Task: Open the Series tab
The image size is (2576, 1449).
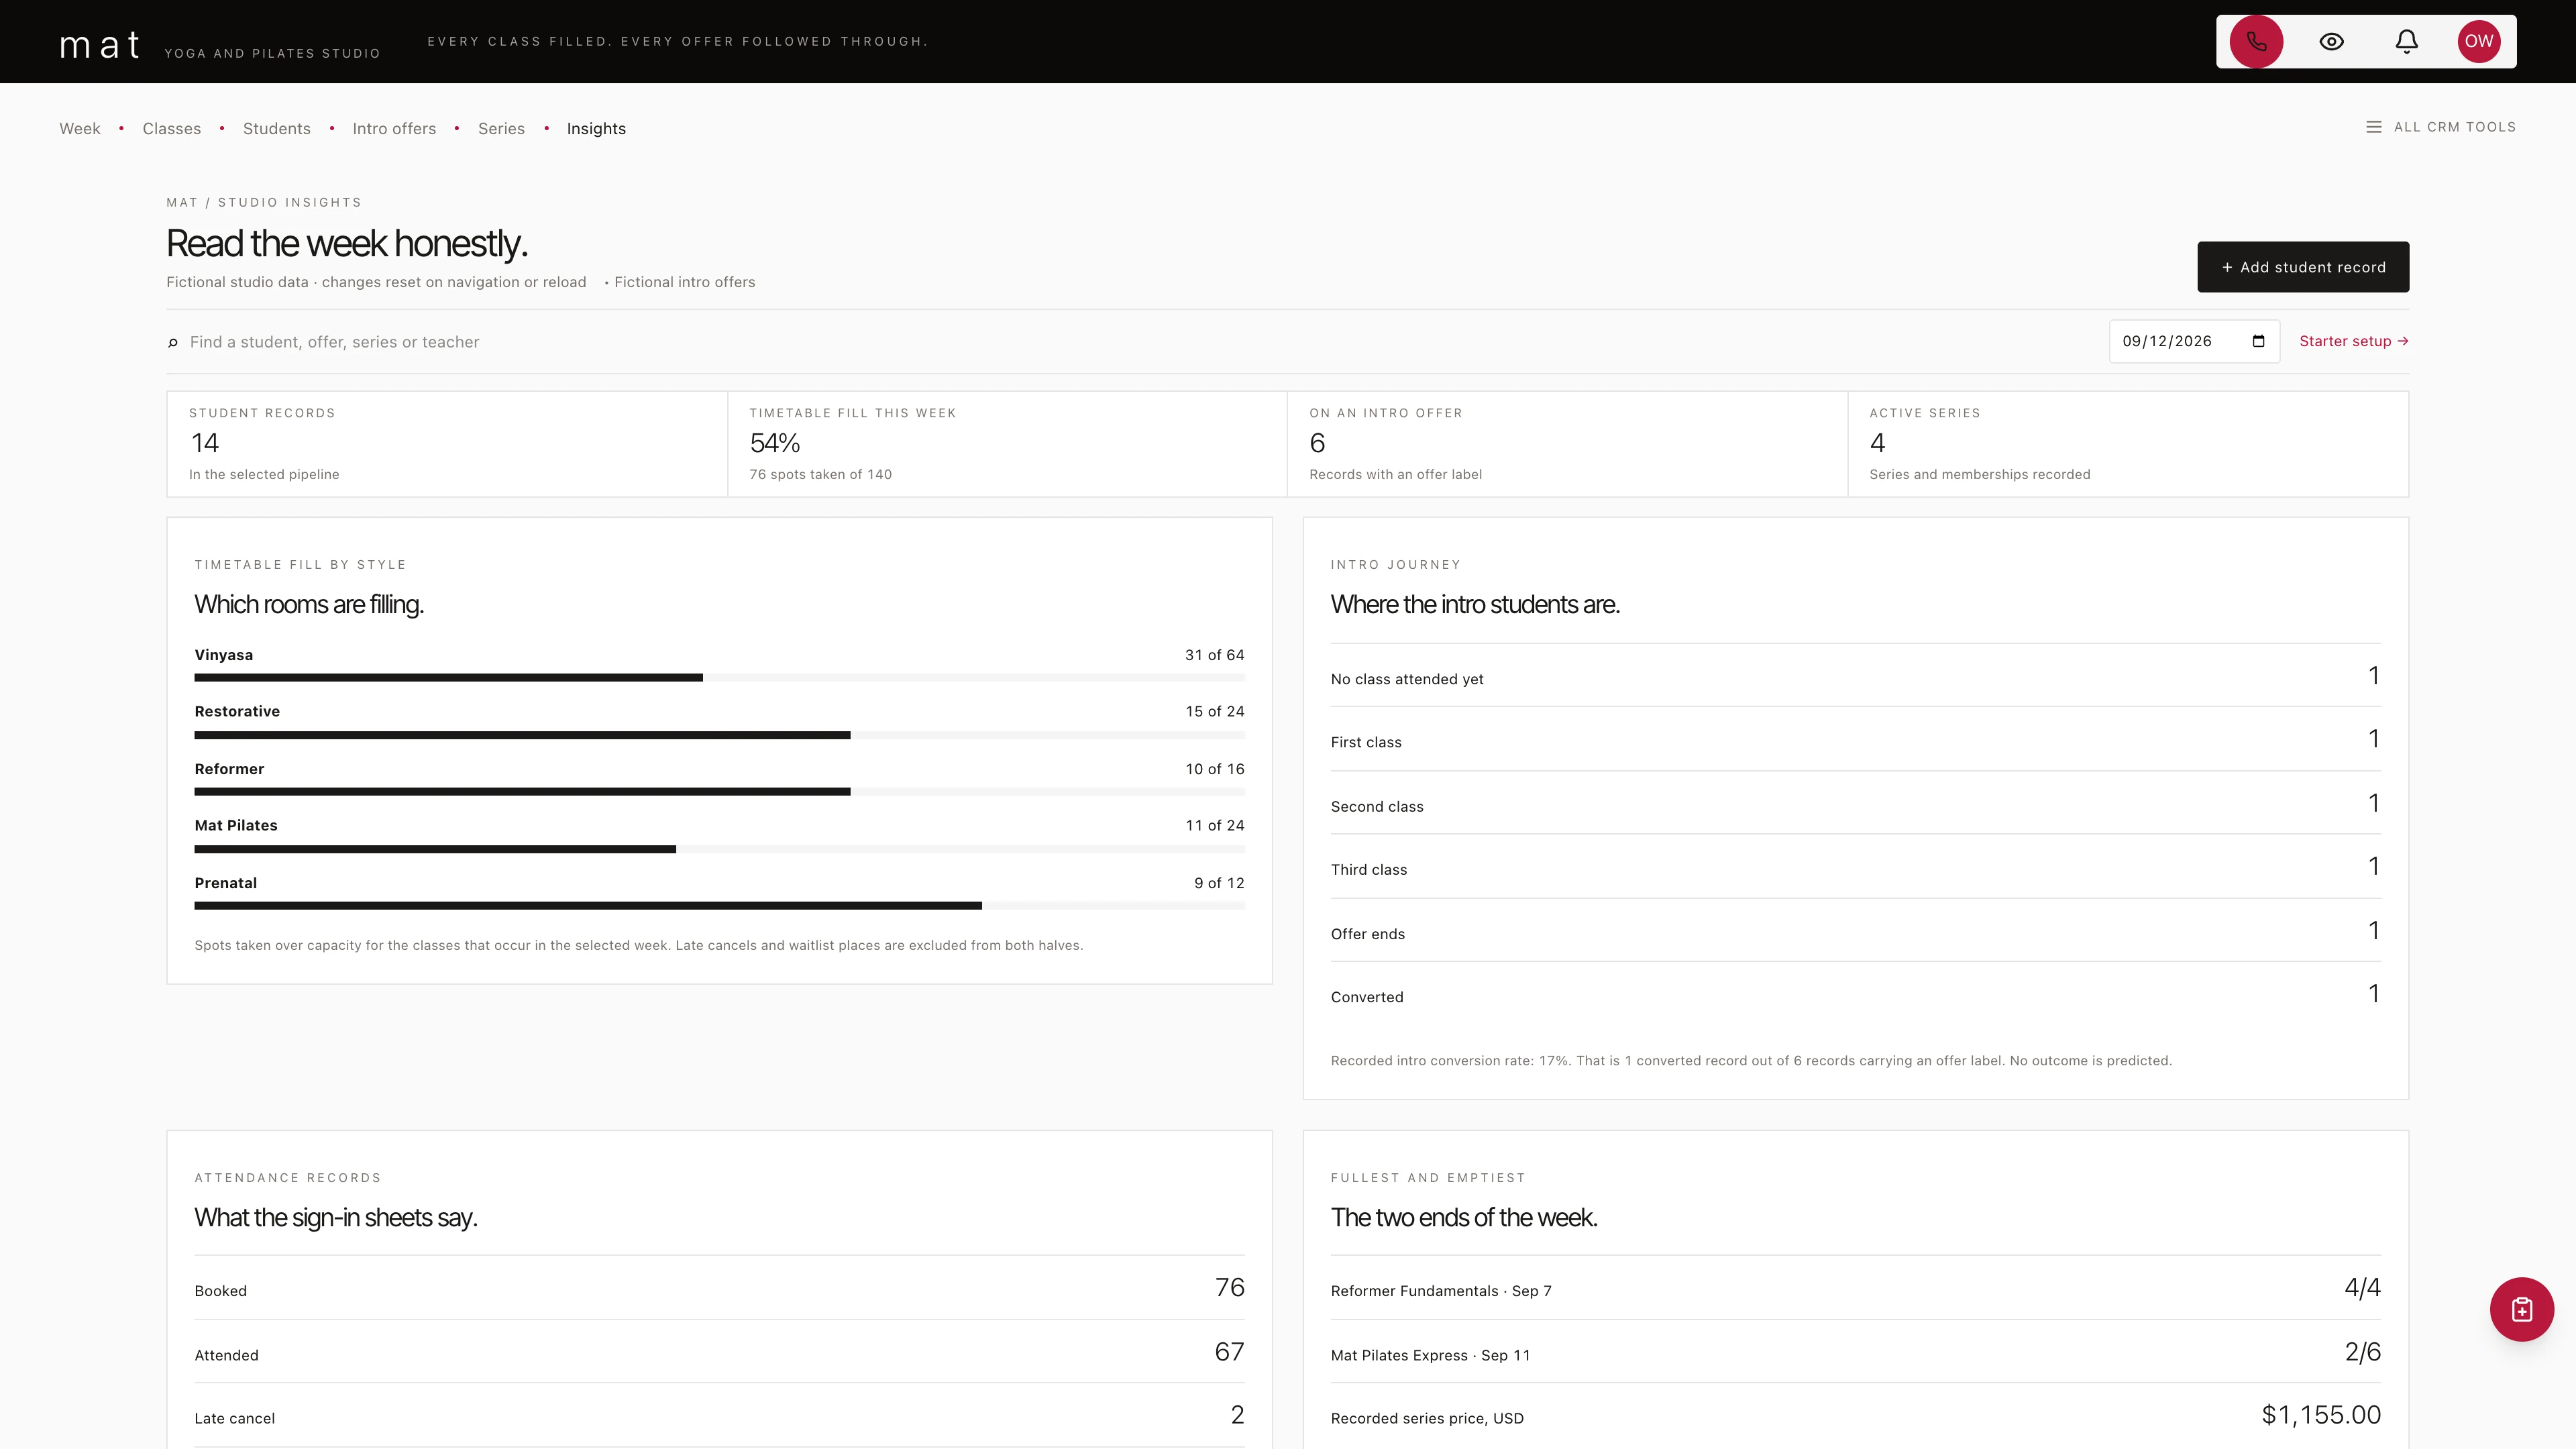Action: point(501,128)
